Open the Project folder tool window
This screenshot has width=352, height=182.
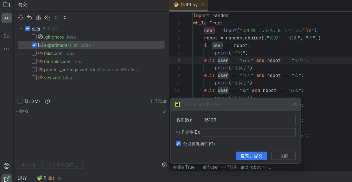tap(6, 5)
